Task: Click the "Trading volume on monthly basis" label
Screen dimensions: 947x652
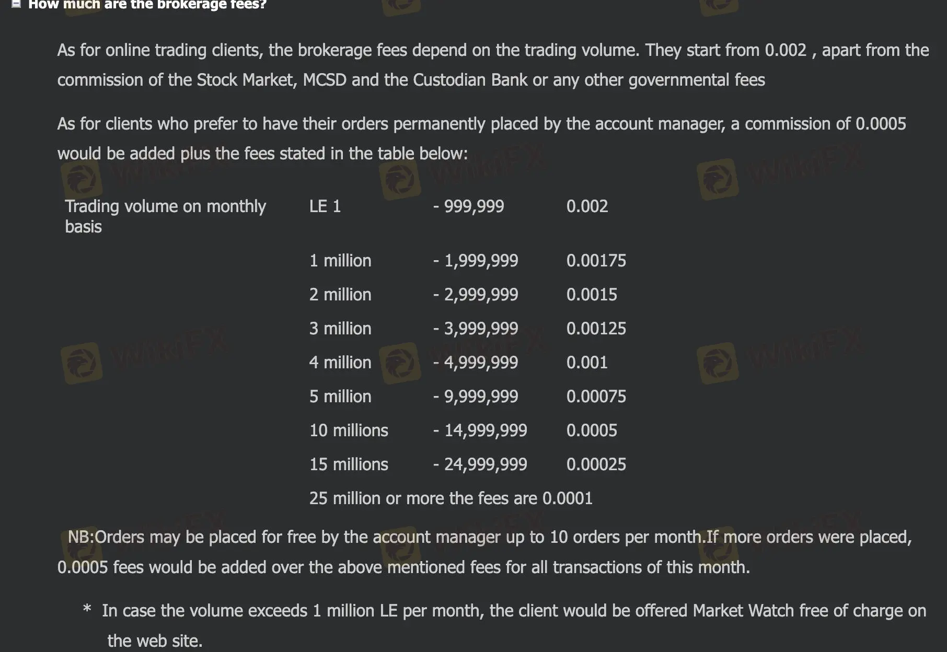Action: 165,216
